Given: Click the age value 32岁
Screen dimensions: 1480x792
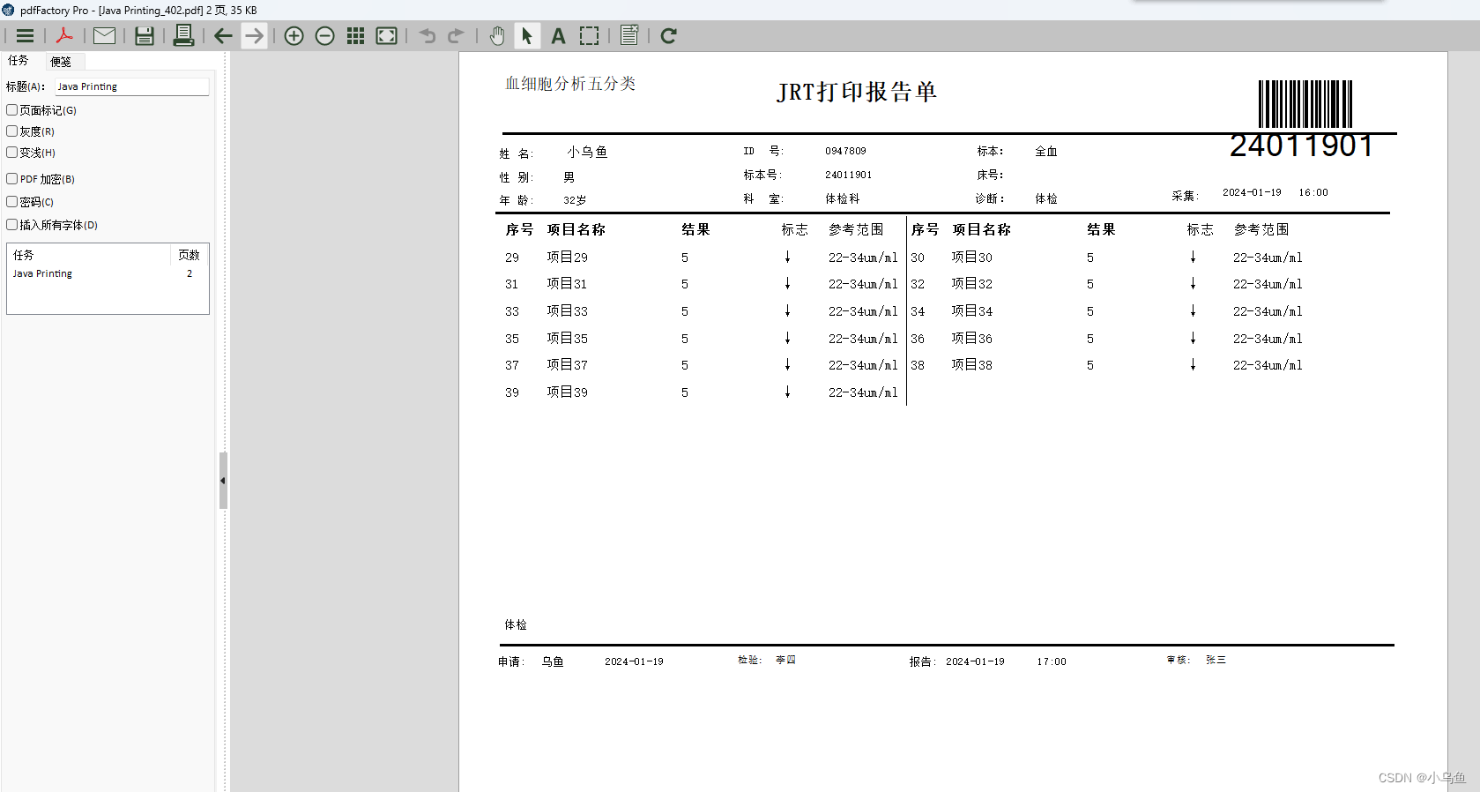Looking at the screenshot, I should 575,200.
